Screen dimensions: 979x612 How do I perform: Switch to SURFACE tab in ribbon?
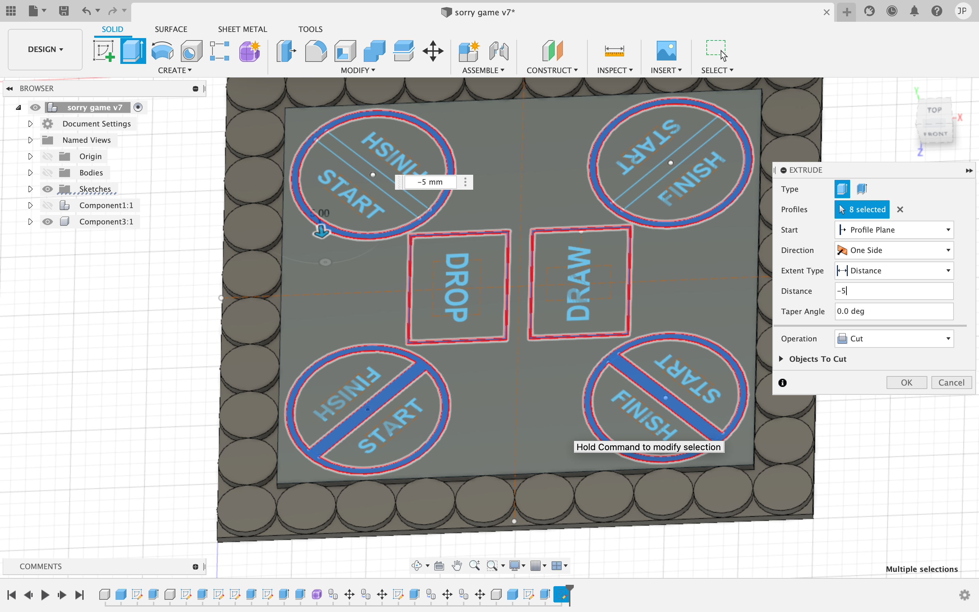point(171,29)
